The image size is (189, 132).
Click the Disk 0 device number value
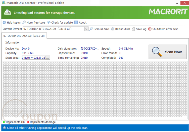26,49
